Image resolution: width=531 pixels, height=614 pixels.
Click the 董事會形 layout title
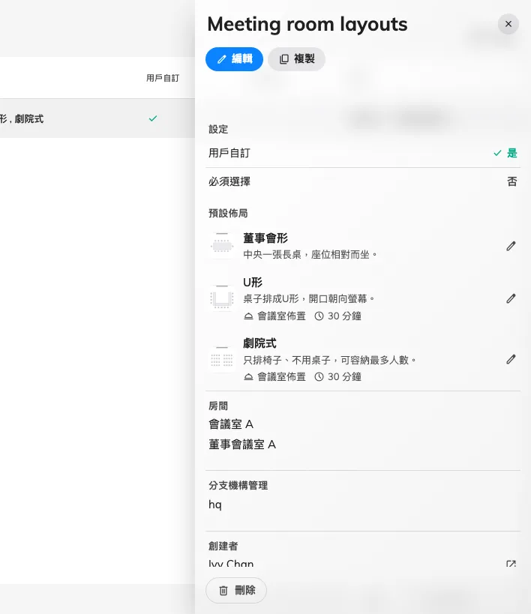coord(265,238)
